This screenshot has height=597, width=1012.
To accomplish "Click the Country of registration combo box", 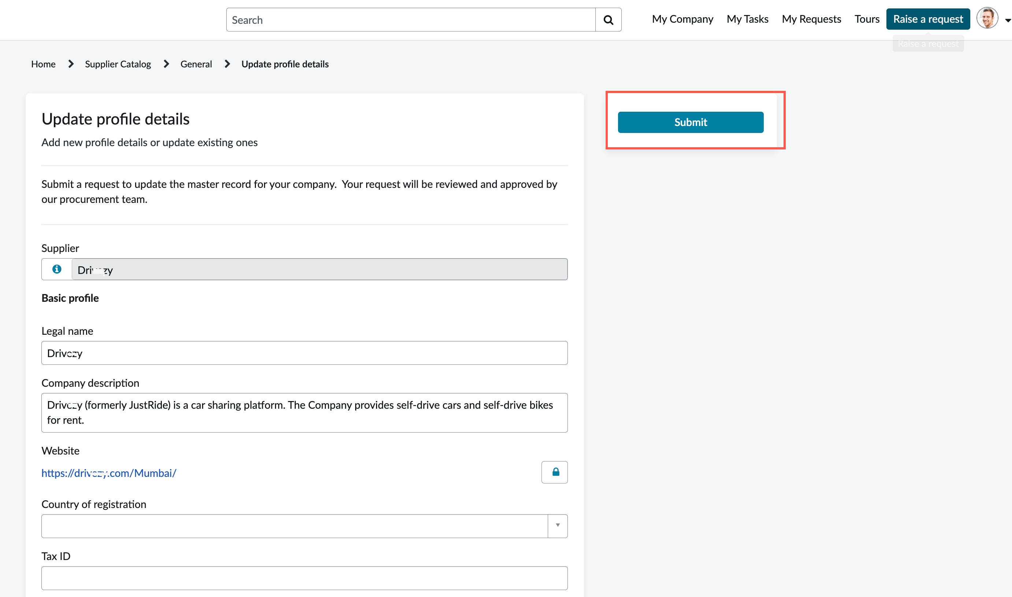I will 304,526.
